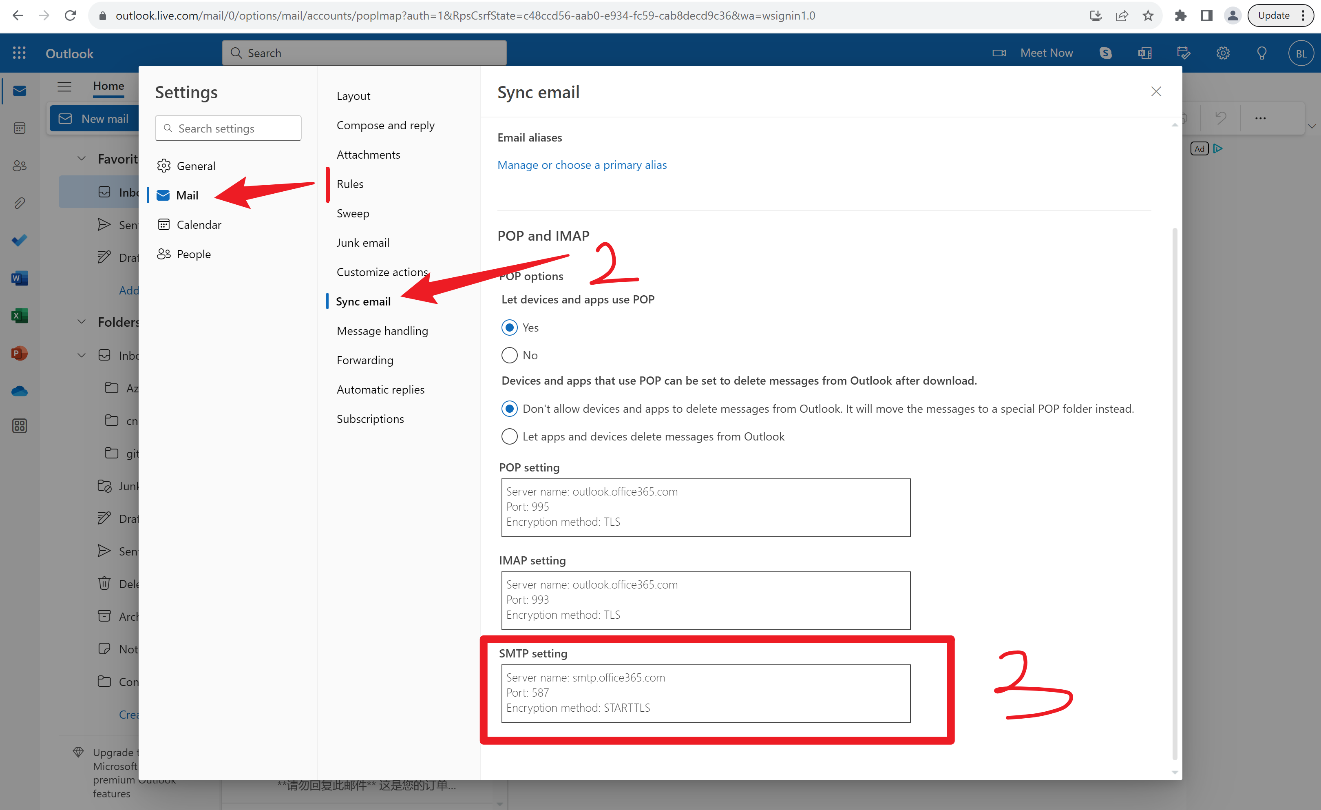This screenshot has width=1321, height=810.
Task: Open the app launcher waffle icon
Action: pos(19,53)
